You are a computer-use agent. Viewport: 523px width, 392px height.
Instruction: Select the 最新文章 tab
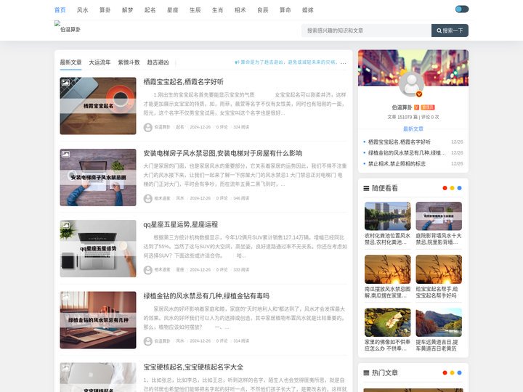[70, 62]
